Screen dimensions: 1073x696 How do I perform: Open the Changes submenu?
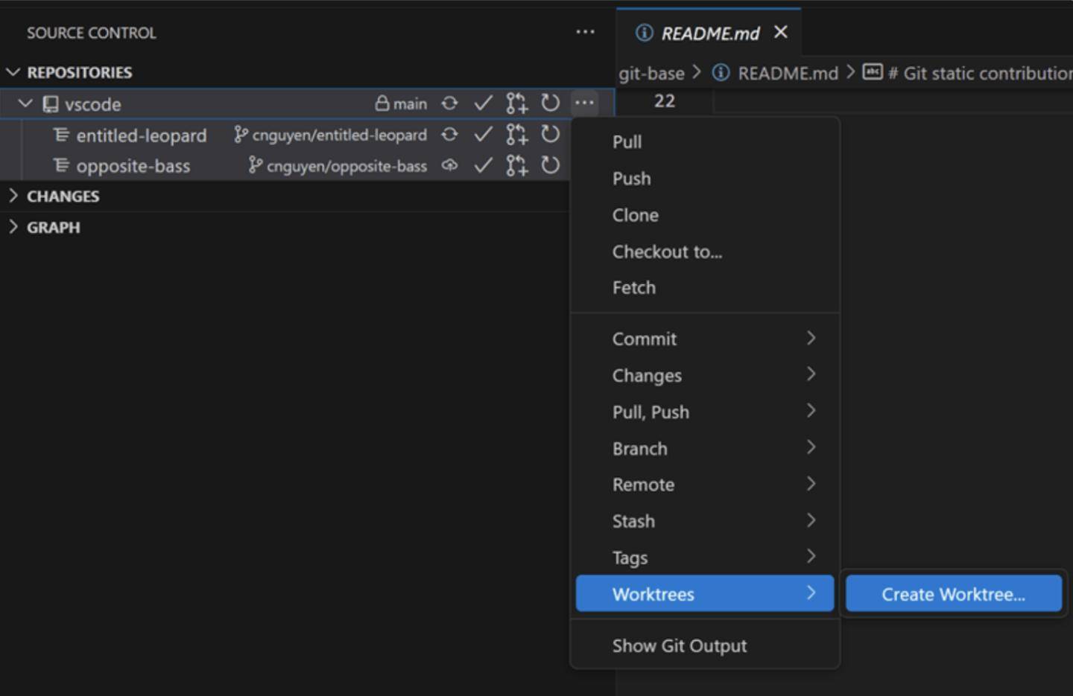point(705,375)
